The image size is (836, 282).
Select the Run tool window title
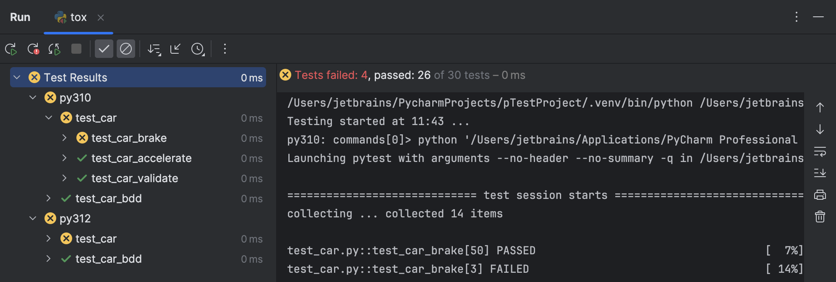[x=20, y=17]
